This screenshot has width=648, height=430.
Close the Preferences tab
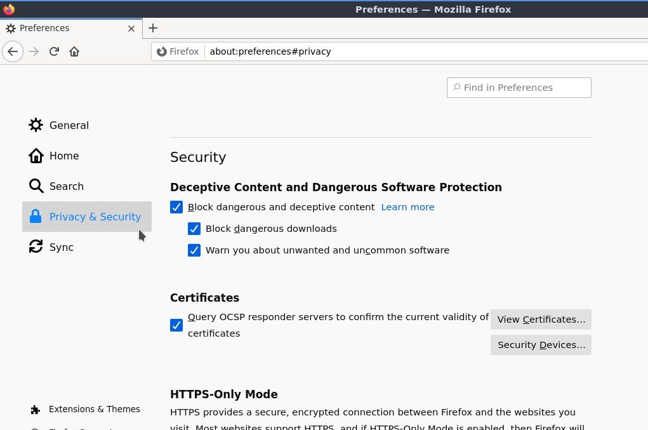[x=131, y=29]
